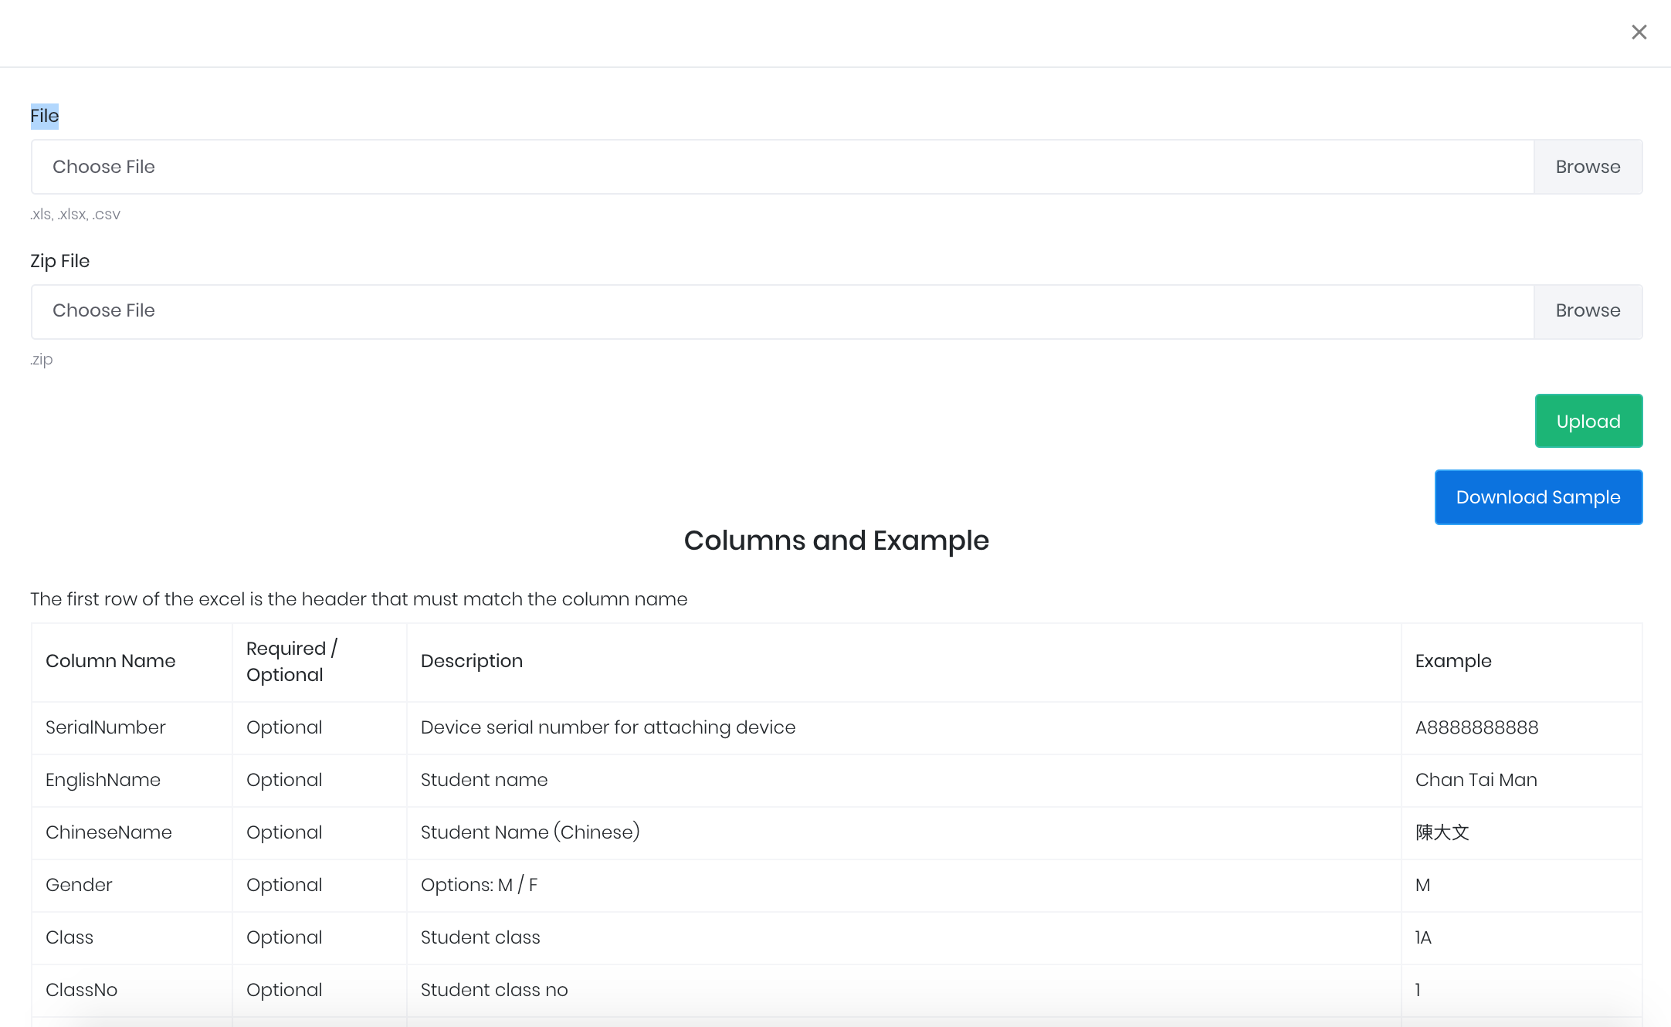Screen dimensions: 1671x1027
Task: Click the Device serial number description
Action: point(608,727)
